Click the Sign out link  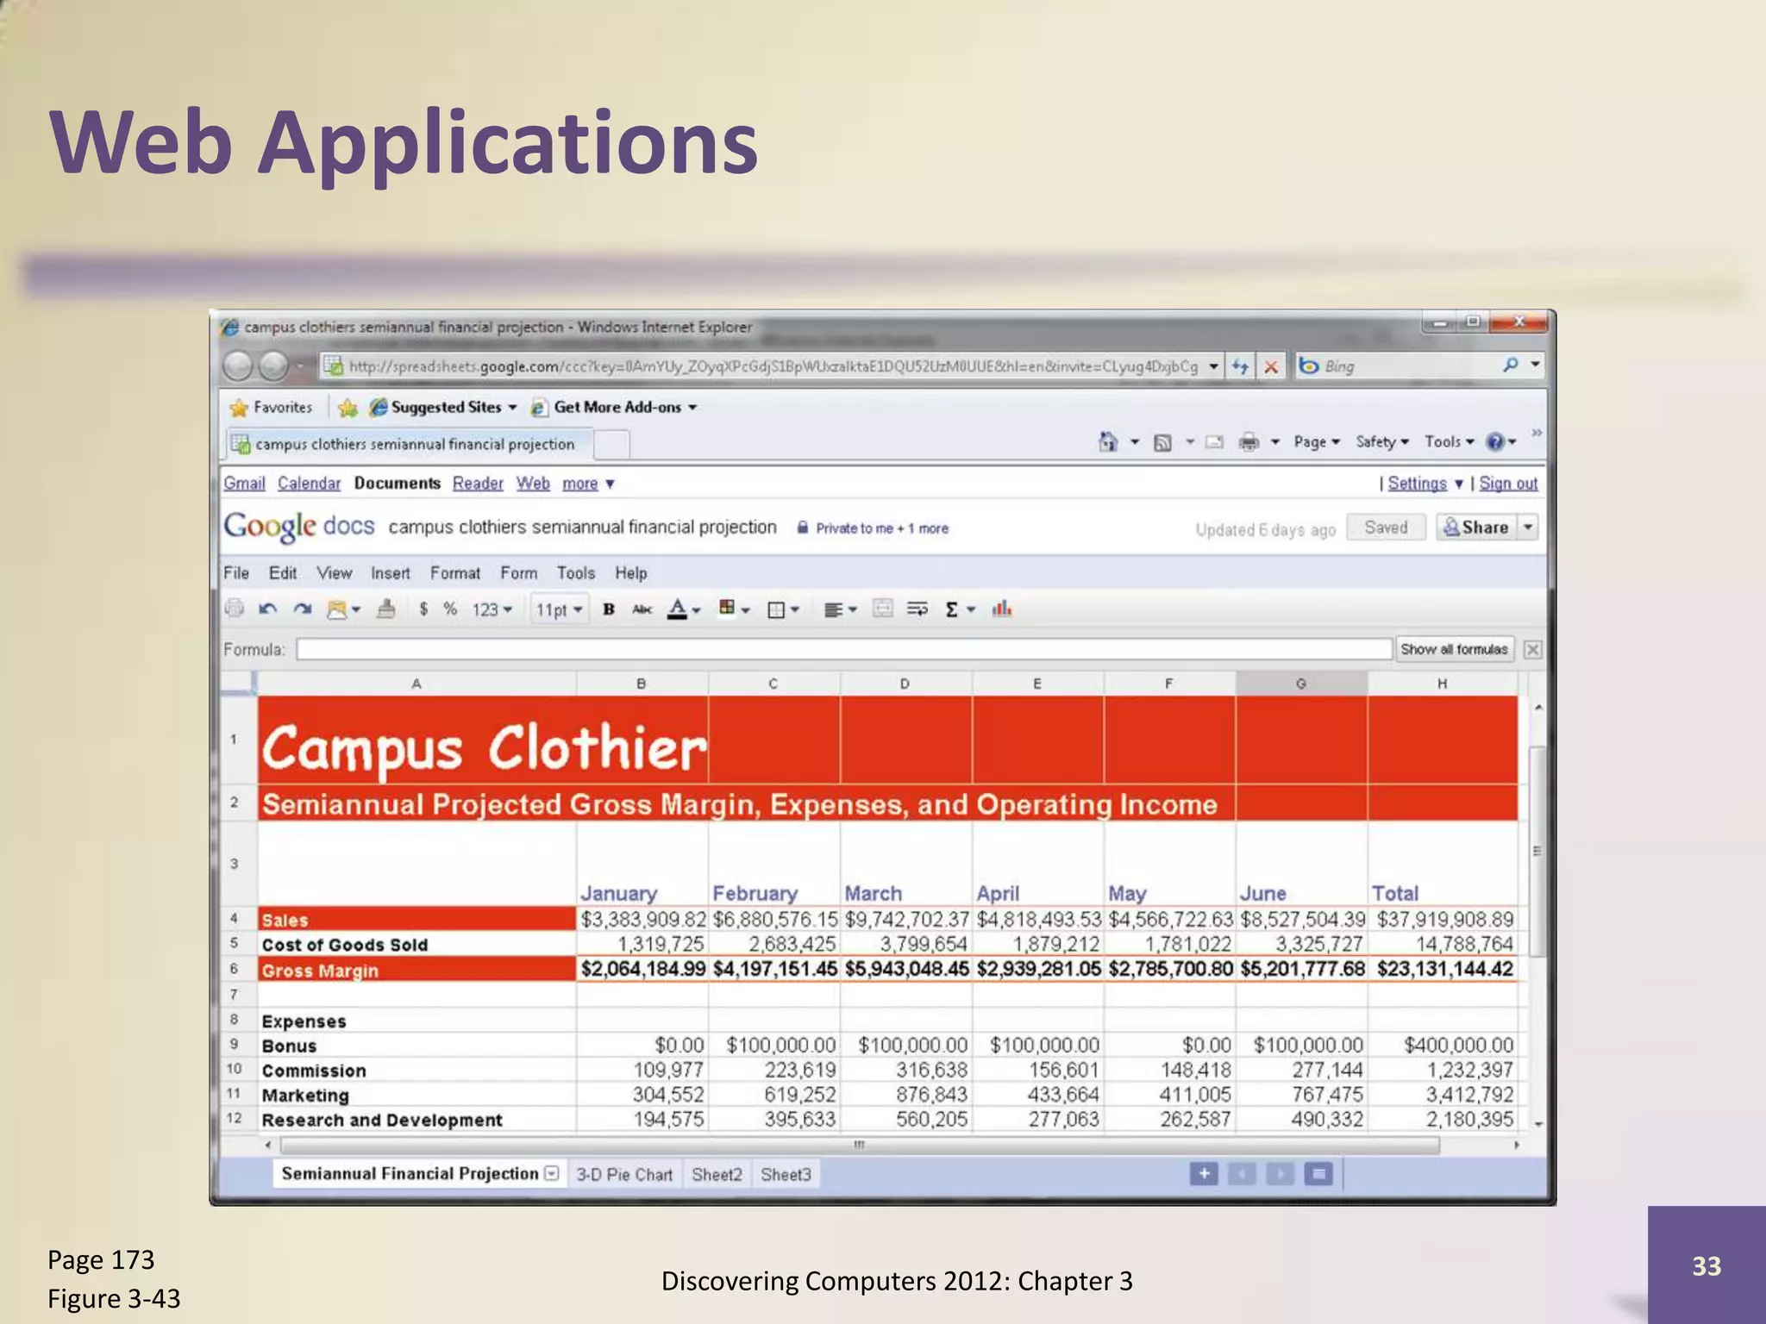(1508, 484)
